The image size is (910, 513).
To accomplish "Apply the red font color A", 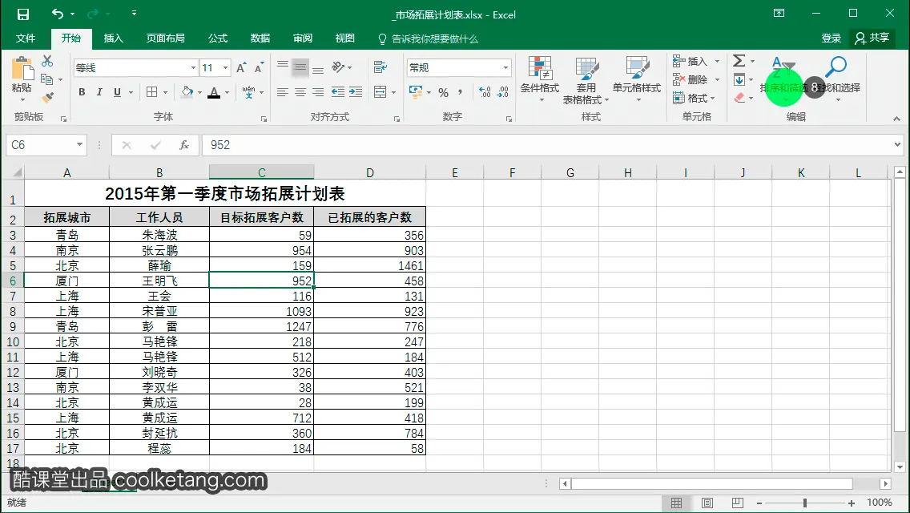I will pyautogui.click(x=214, y=92).
